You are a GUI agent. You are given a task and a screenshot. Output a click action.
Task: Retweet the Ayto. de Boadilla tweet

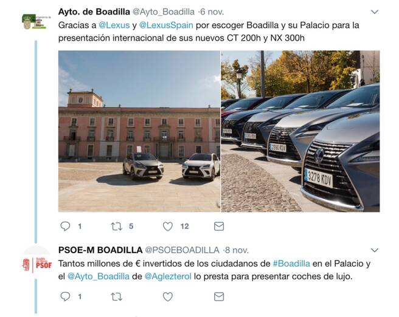point(117,226)
